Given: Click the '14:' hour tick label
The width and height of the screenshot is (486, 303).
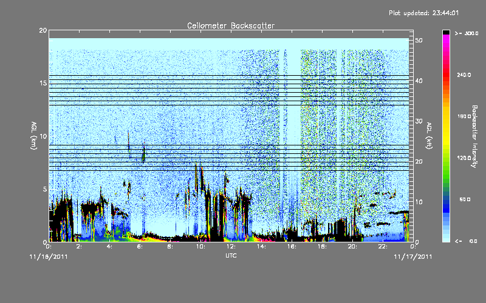Looking at the screenshot, I should pyautogui.click(x=261, y=247).
